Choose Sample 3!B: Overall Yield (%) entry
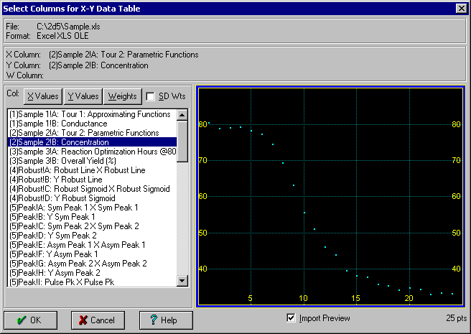Viewport: 471px width, 334px height. (66, 161)
